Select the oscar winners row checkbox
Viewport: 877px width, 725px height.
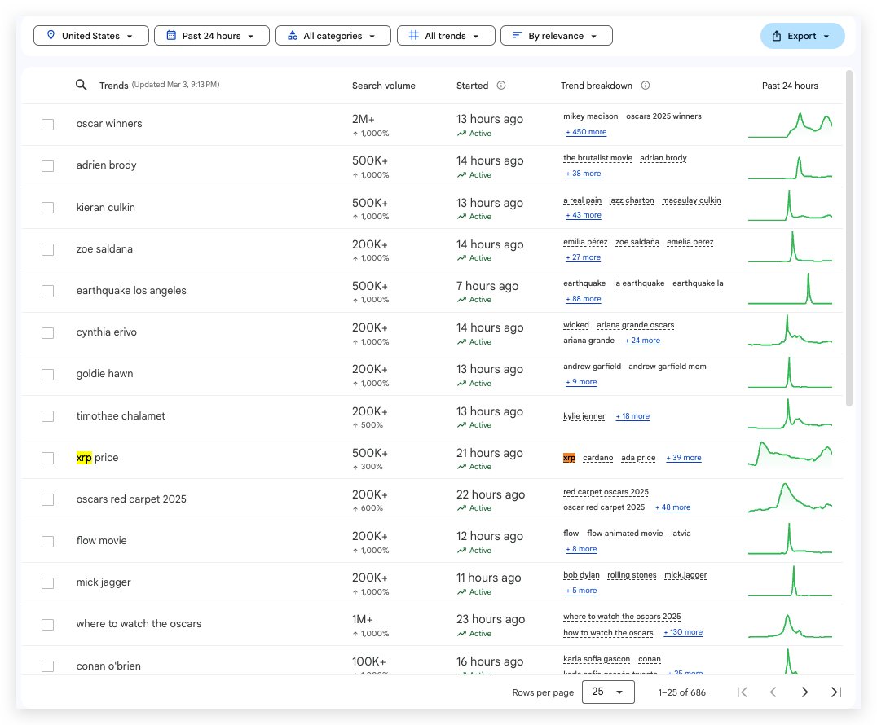pos(47,124)
